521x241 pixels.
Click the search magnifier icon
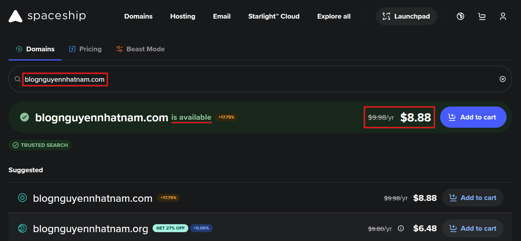[x=18, y=79]
